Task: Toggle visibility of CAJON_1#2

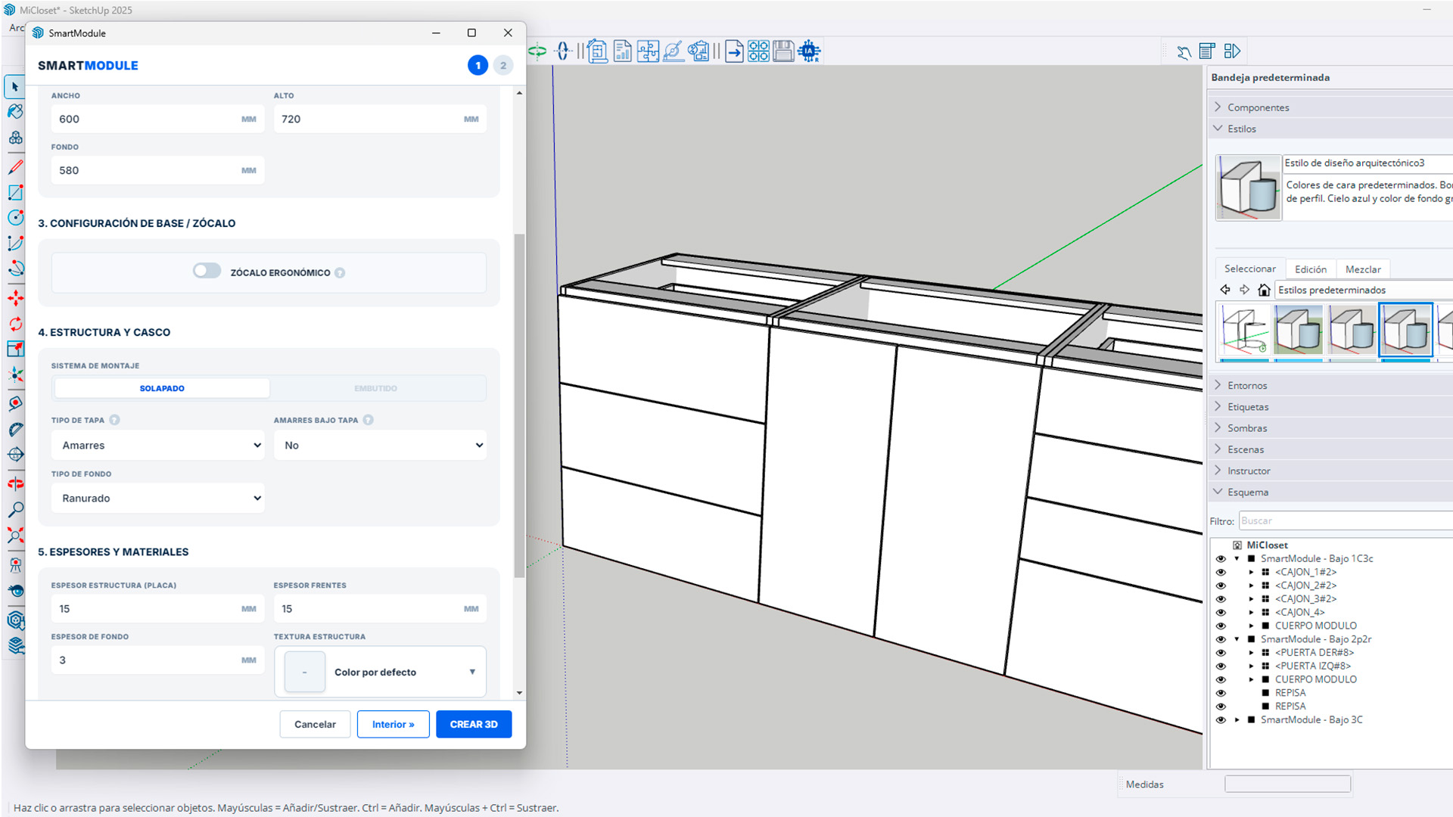Action: (1220, 572)
